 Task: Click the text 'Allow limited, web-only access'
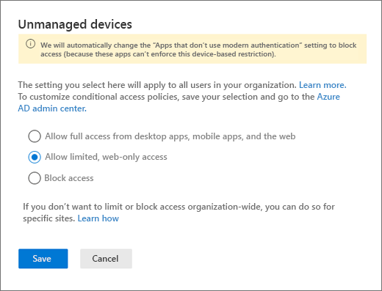tap(106, 157)
